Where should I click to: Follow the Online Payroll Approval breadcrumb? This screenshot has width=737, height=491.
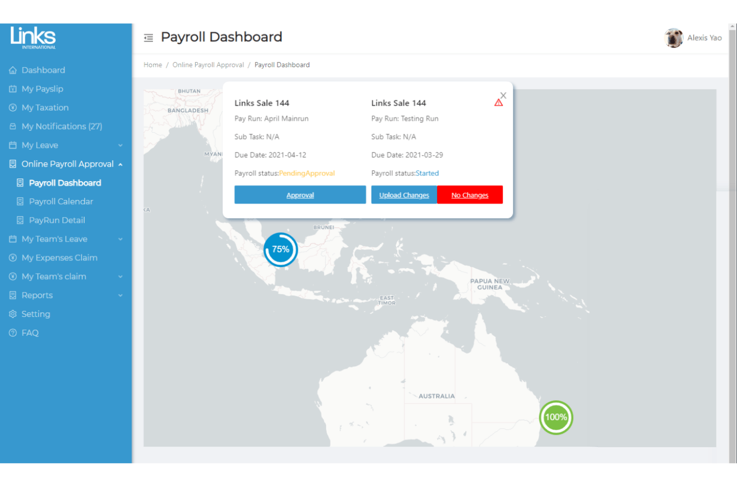click(x=208, y=65)
